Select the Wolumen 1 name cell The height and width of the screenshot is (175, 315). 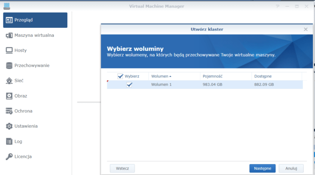(162, 85)
